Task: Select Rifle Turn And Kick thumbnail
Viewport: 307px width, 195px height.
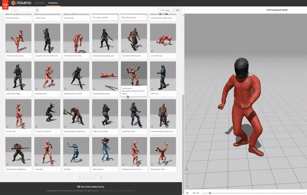Action: pos(105,114)
